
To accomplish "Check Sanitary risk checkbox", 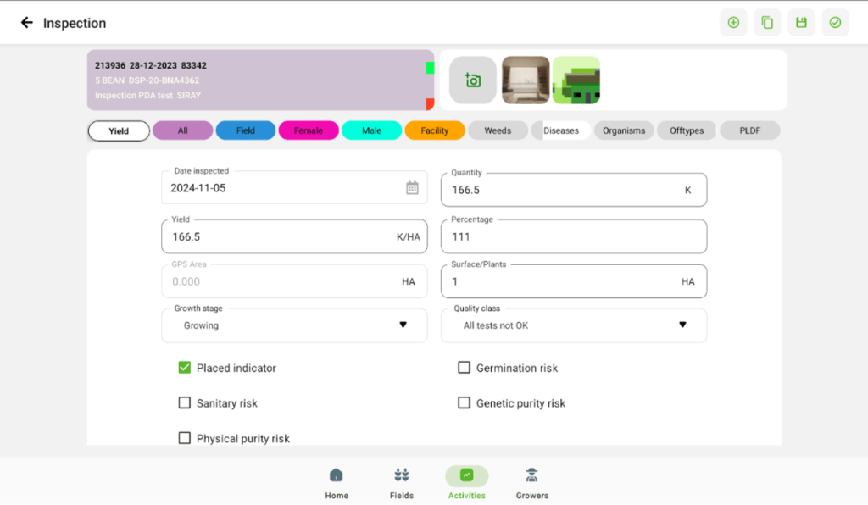I will tap(184, 403).
